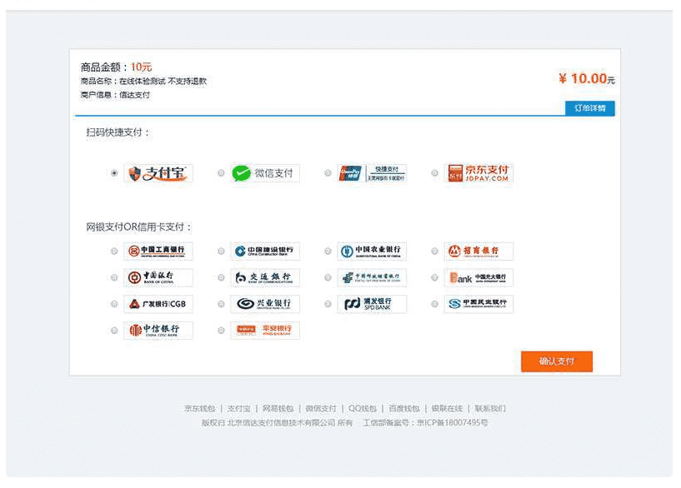This screenshot has width=681, height=488.
Task: Open the 微信支付 footer link
Action: 321,409
